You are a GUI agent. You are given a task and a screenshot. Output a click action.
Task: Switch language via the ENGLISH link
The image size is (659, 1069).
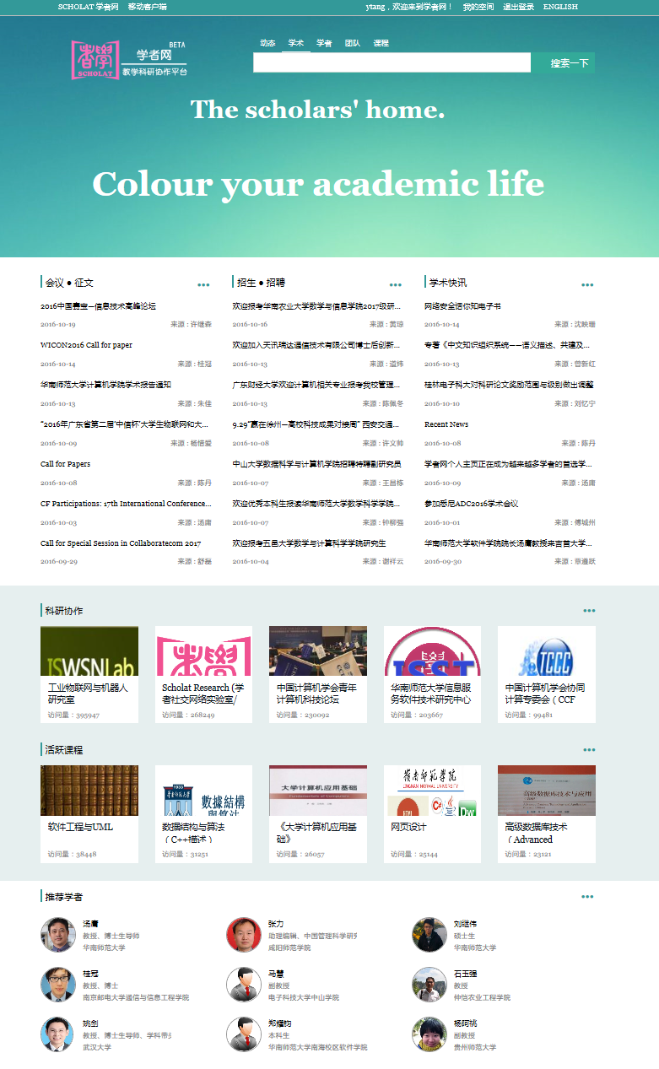(560, 7)
